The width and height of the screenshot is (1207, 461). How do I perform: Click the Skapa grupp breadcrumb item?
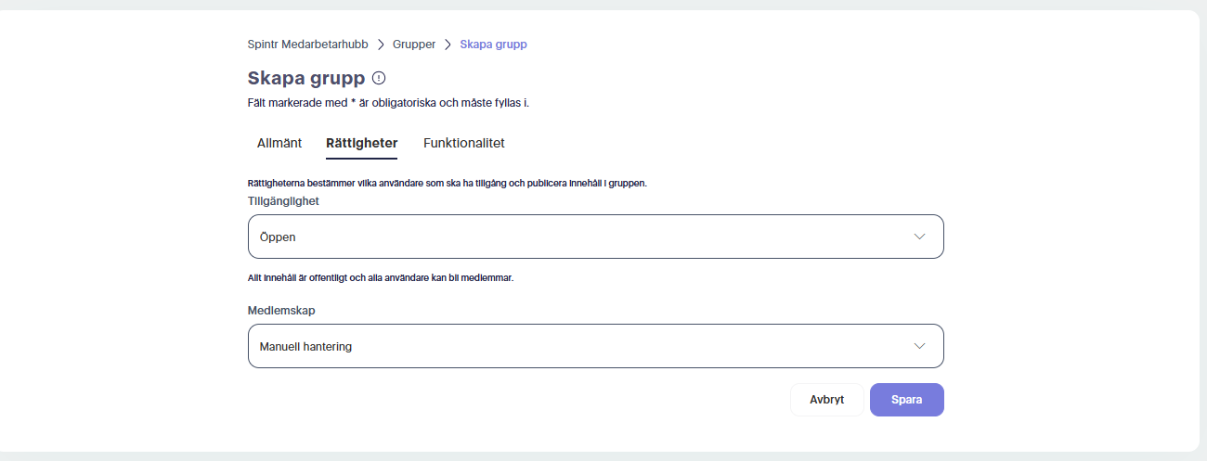[494, 44]
